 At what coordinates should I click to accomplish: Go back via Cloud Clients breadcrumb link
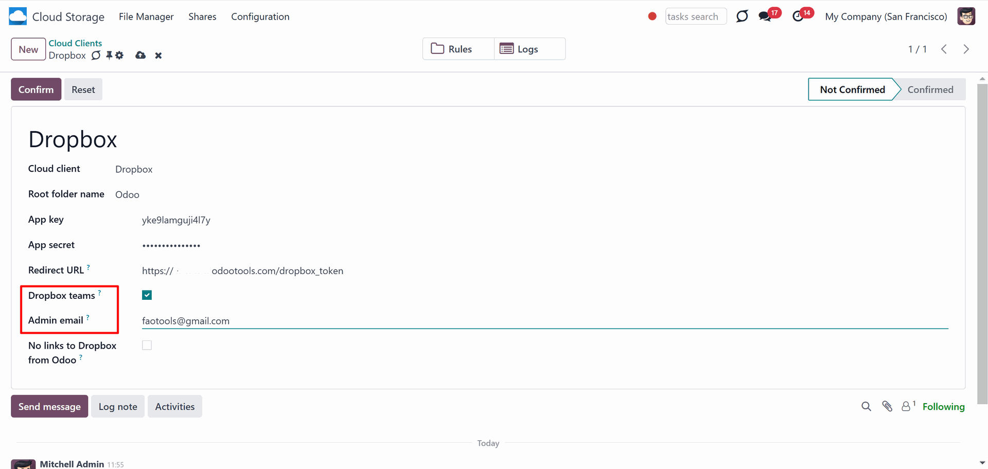[x=75, y=43]
